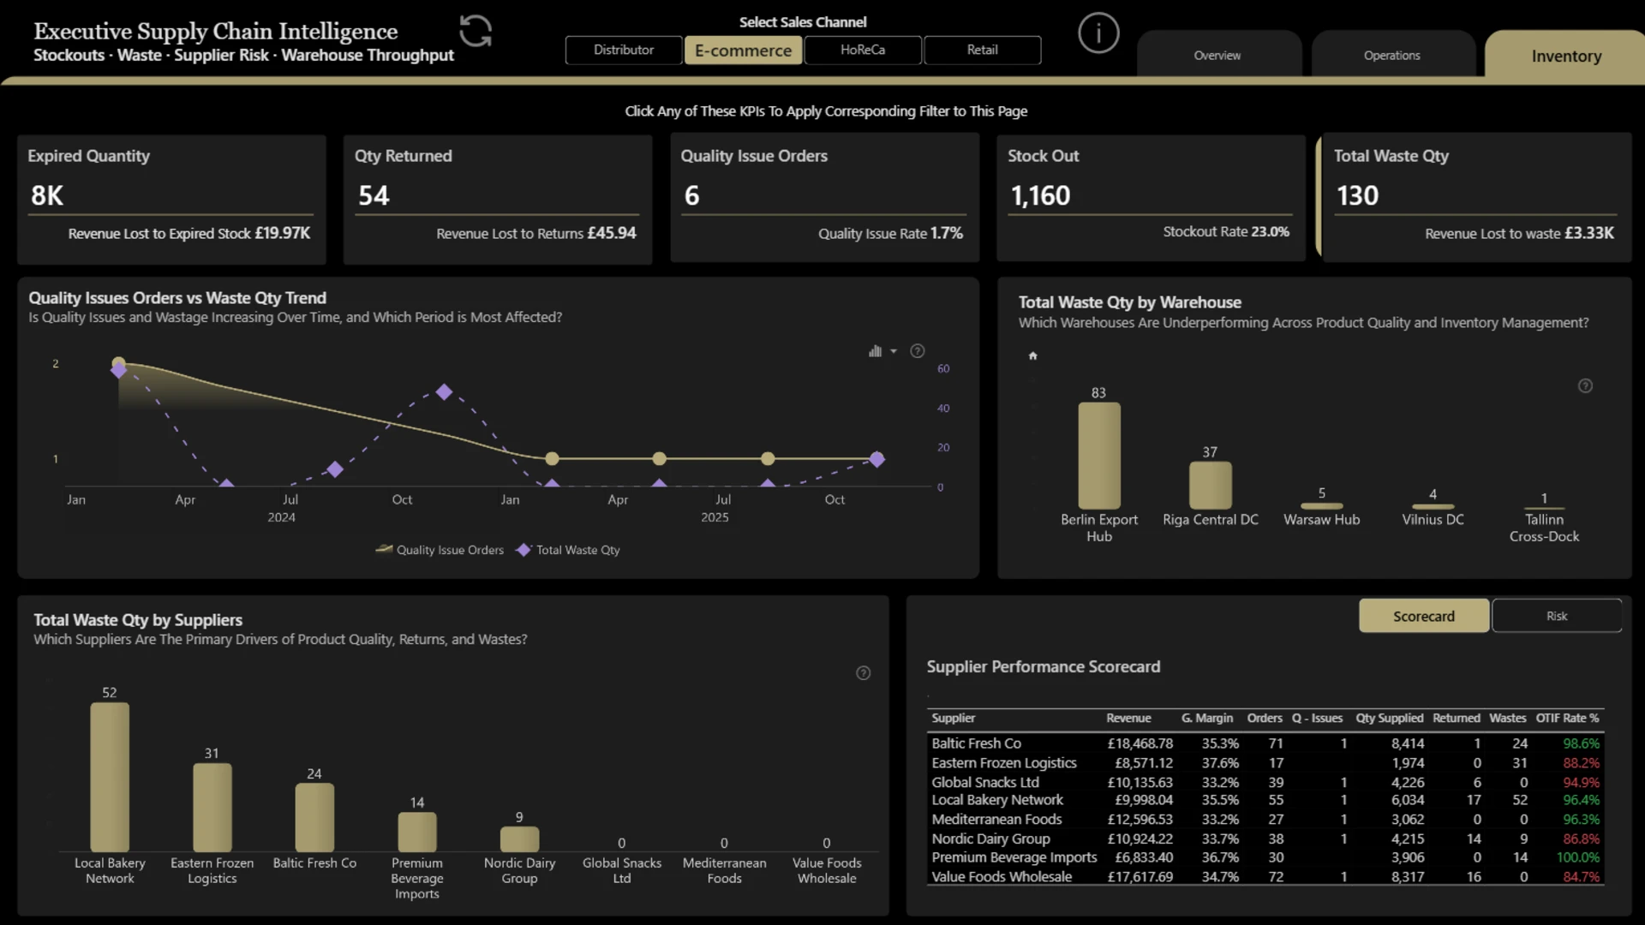Sort scorecard by OTIF Rate % column

[x=1567, y=719]
